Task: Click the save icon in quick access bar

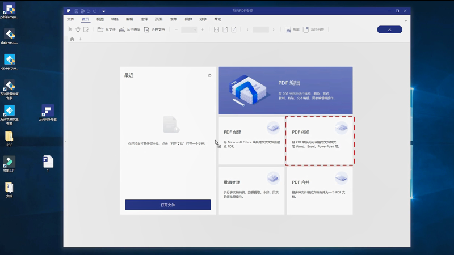Action: pyautogui.click(x=76, y=11)
